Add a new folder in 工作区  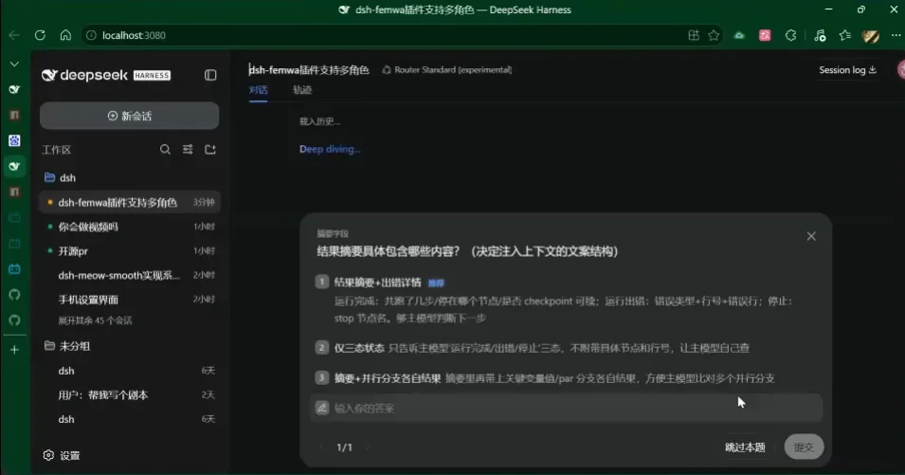coord(210,150)
